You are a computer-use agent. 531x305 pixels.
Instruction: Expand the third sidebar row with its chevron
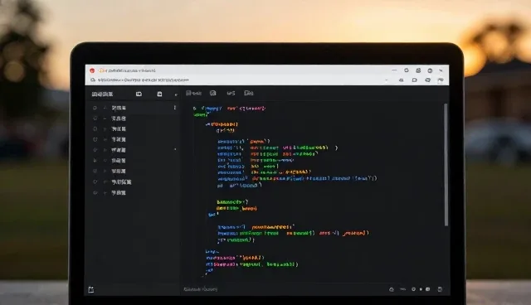[105, 128]
